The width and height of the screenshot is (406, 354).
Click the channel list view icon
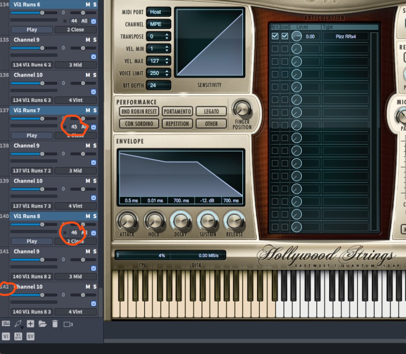(x=6, y=324)
